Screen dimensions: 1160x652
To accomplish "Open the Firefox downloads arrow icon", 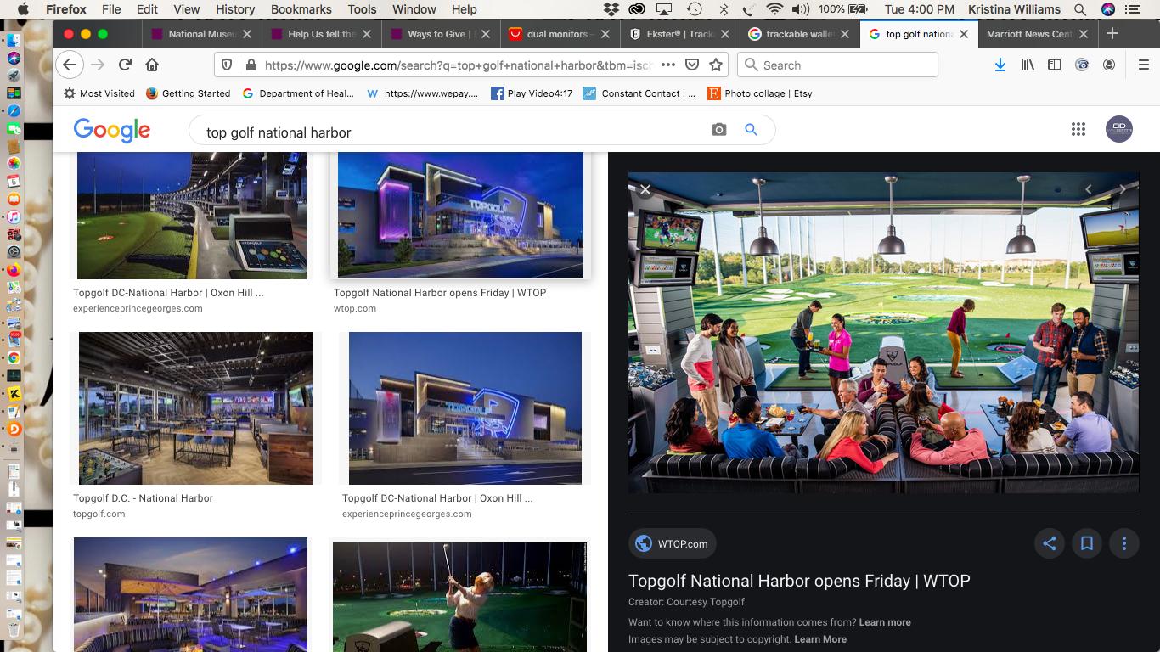I will 1000,65.
